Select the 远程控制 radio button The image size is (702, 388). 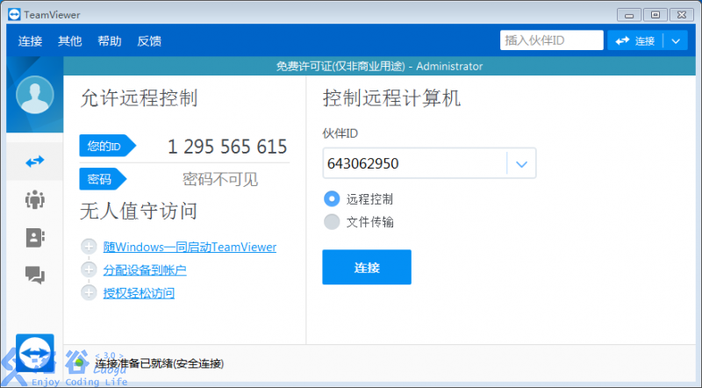click(x=332, y=199)
